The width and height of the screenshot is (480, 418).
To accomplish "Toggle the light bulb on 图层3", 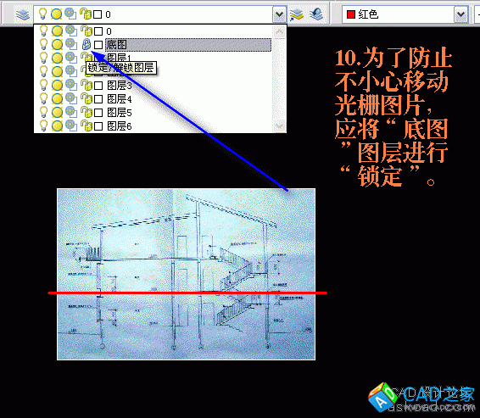I will point(43,85).
